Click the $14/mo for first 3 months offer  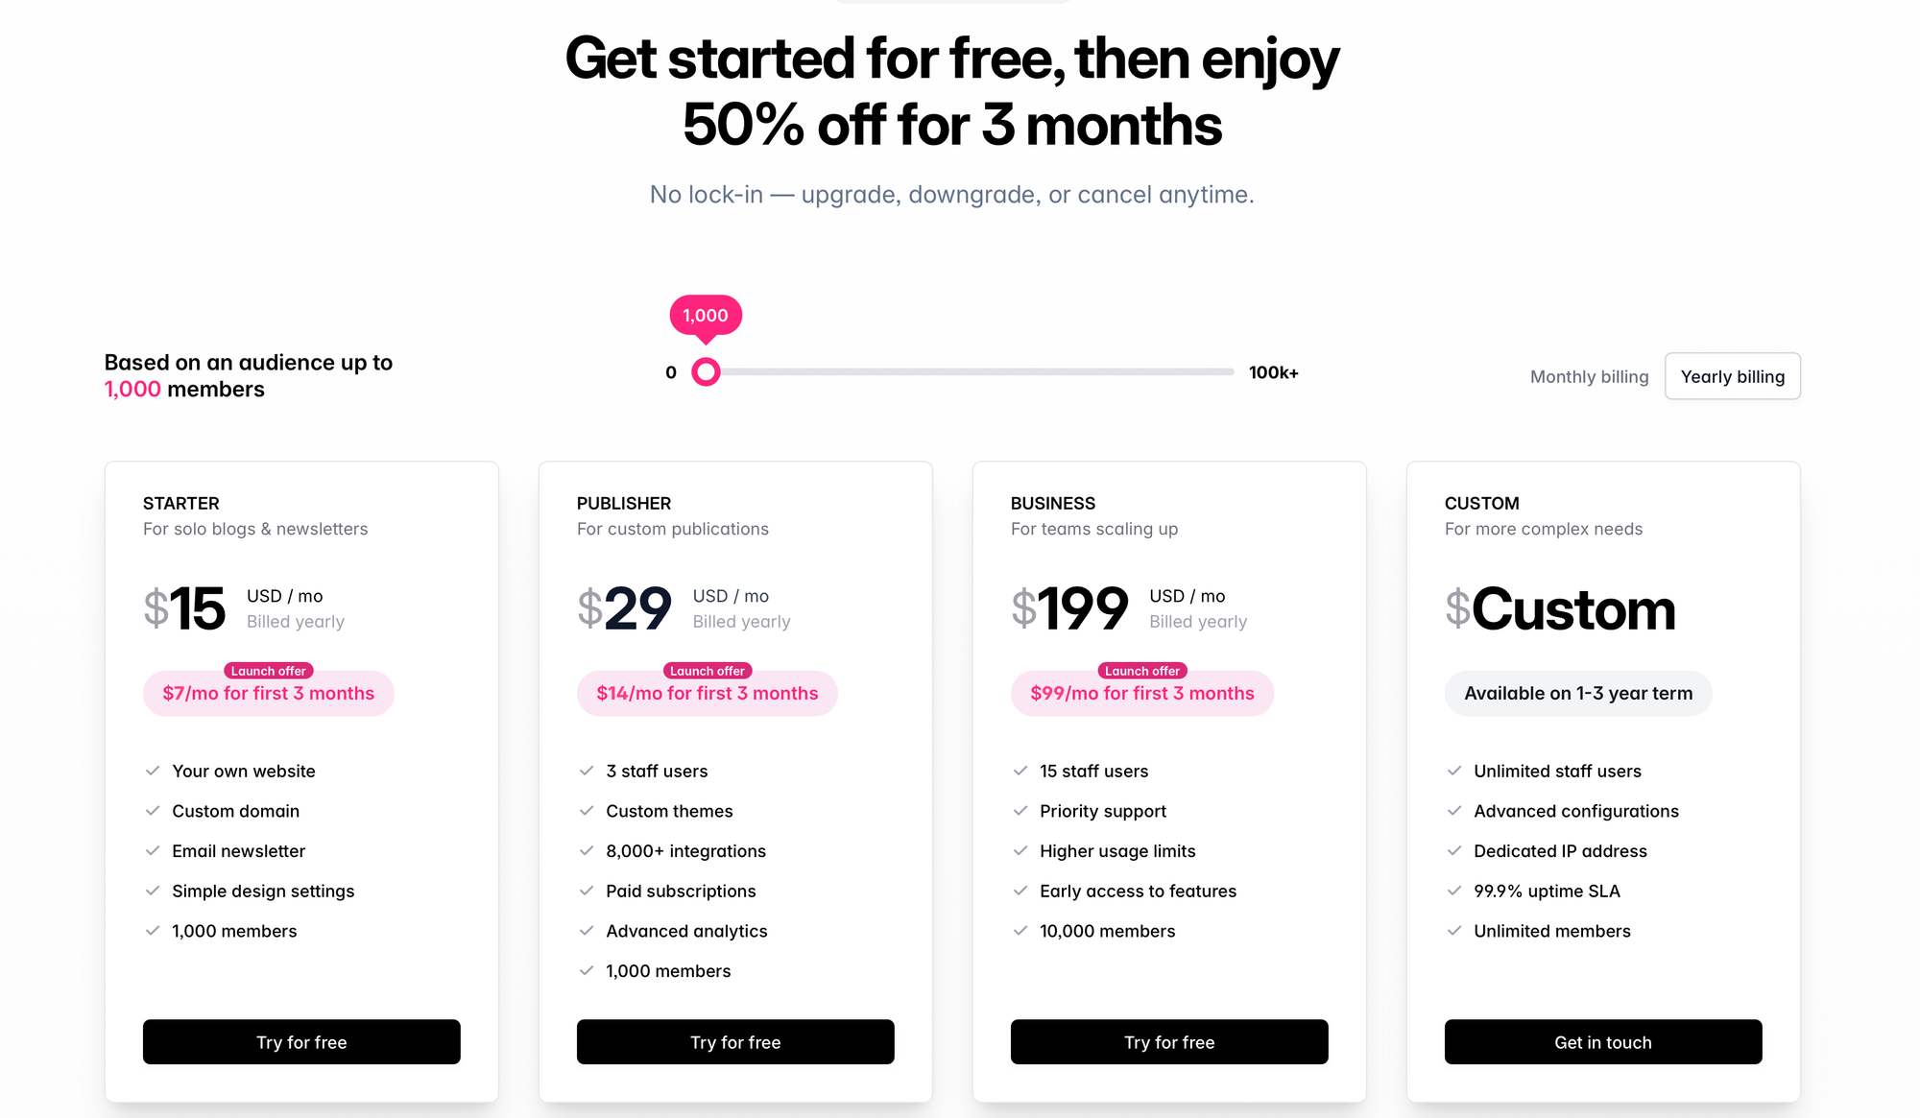pos(708,693)
